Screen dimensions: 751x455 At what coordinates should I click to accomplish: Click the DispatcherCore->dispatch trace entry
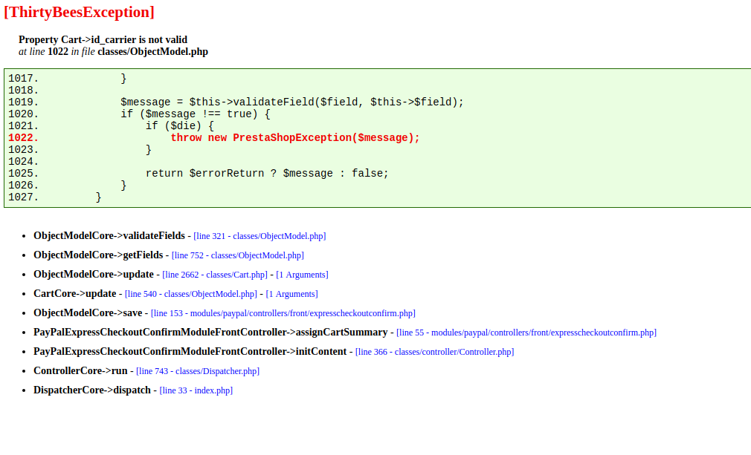[91, 390]
